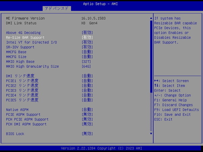Open Above 4G Decoding value dropdown

point(87,33)
